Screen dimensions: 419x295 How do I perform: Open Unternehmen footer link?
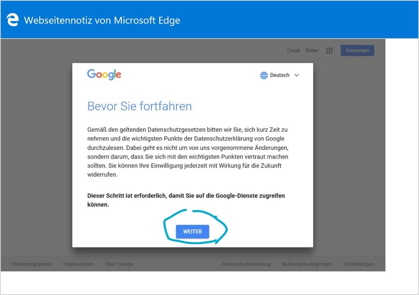[x=78, y=264]
